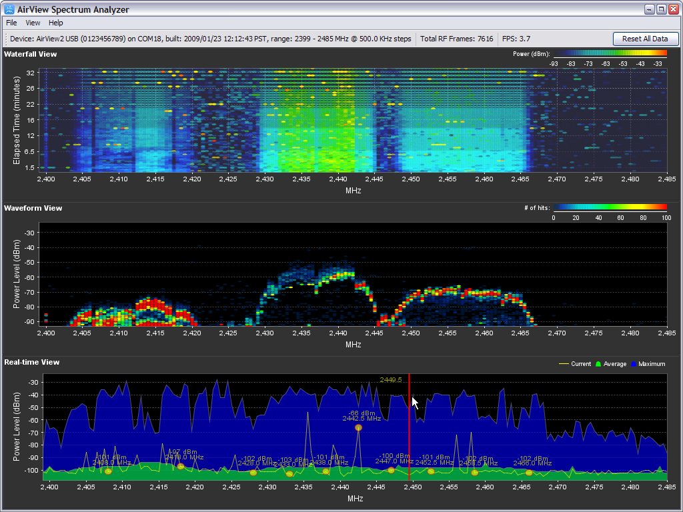Click the Reset All Data button
Image resolution: width=683 pixels, height=512 pixels.
pyautogui.click(x=645, y=39)
